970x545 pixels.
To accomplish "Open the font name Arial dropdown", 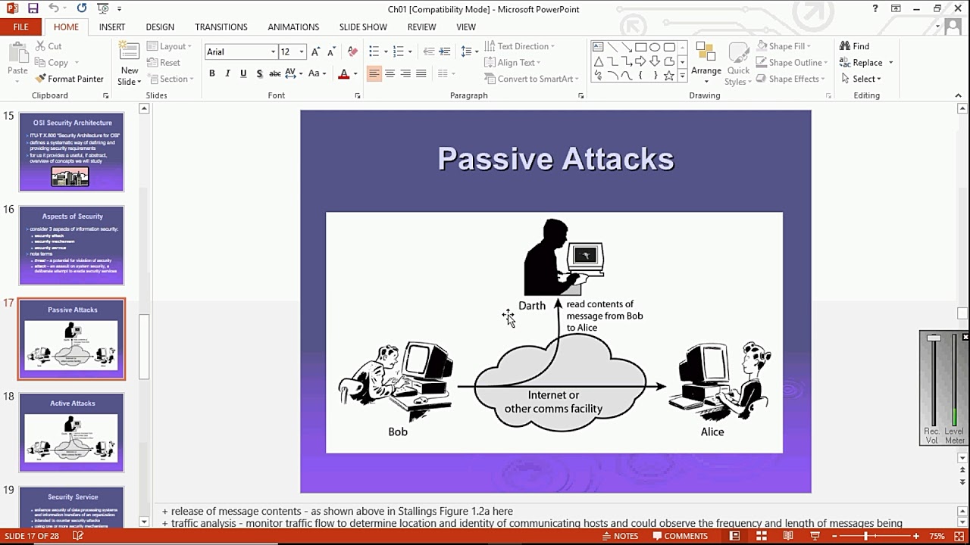I will pyautogui.click(x=273, y=51).
